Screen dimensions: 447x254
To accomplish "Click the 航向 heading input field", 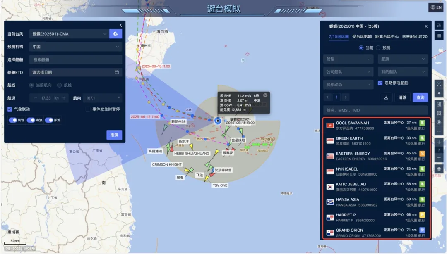I will coord(102,98).
